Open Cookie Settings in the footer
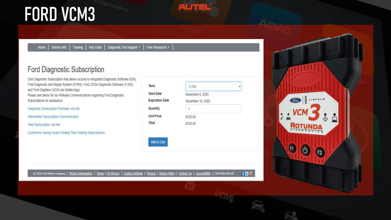This screenshot has height=220, width=391. click(133, 174)
